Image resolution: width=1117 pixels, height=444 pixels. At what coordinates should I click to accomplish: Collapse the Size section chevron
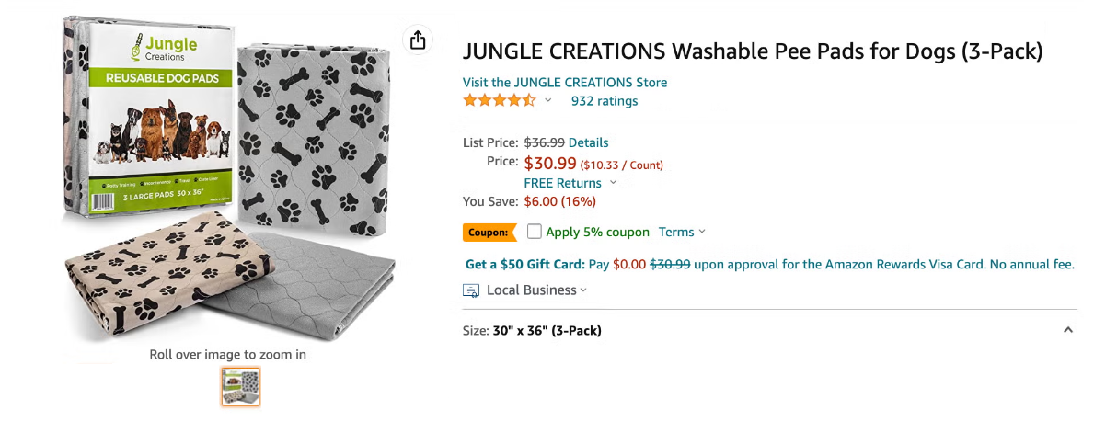point(1068,330)
